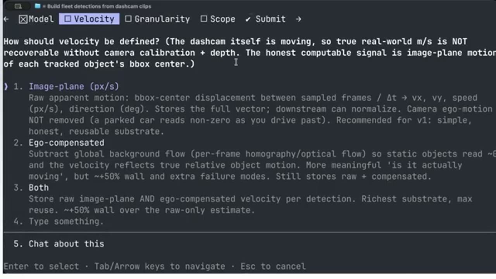Image resolution: width=496 pixels, height=279 pixels.
Task: Toggle the Granularity checkbox
Action: click(128, 19)
